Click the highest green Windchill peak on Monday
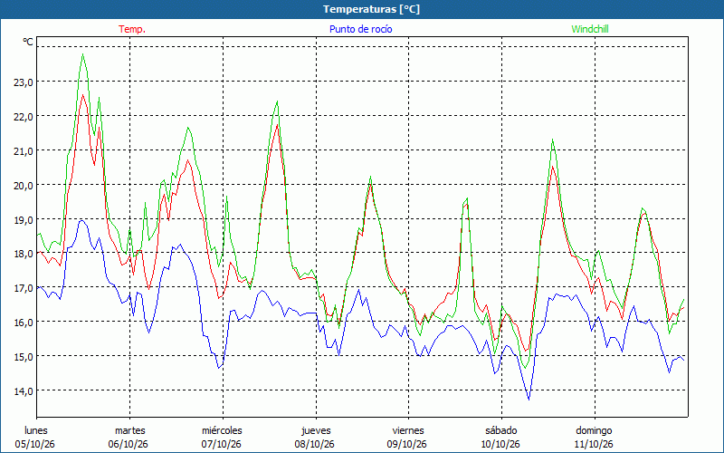The height and width of the screenshot is (453, 724). pyautogui.click(x=83, y=54)
